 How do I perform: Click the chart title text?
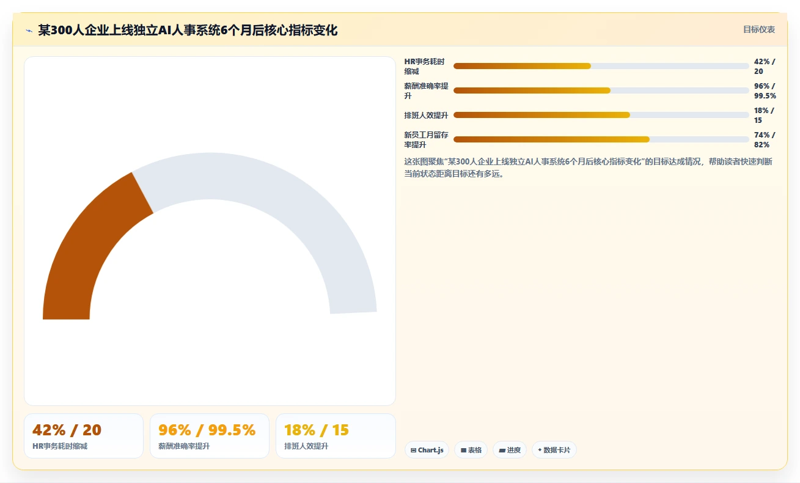(x=188, y=30)
